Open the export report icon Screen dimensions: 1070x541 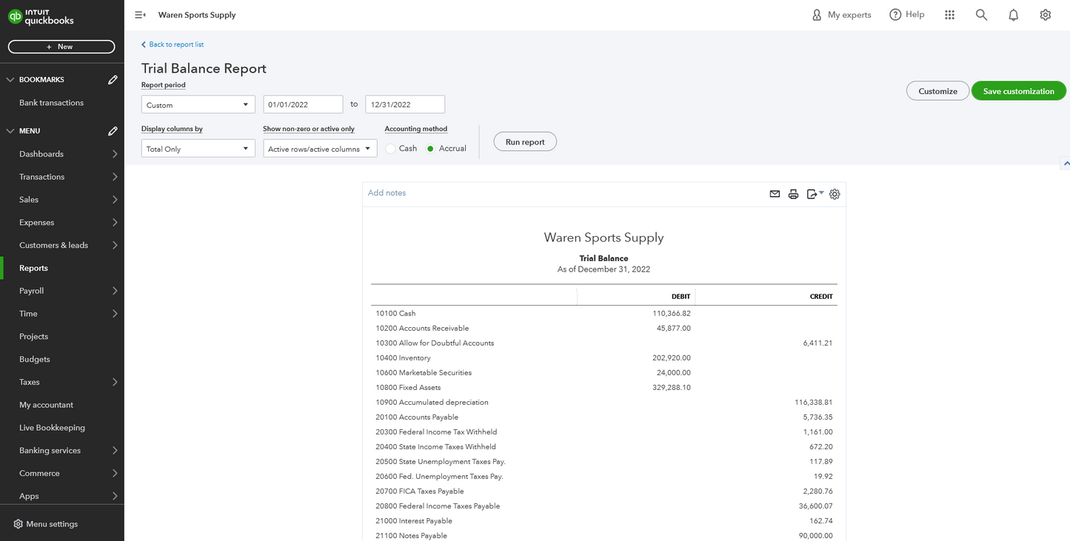(815, 194)
